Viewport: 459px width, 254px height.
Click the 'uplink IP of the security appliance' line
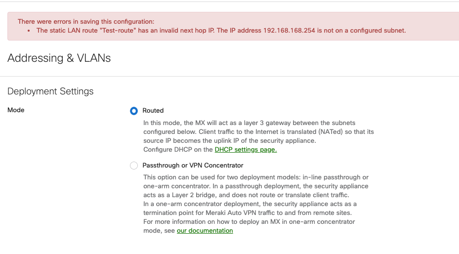[x=229, y=141]
